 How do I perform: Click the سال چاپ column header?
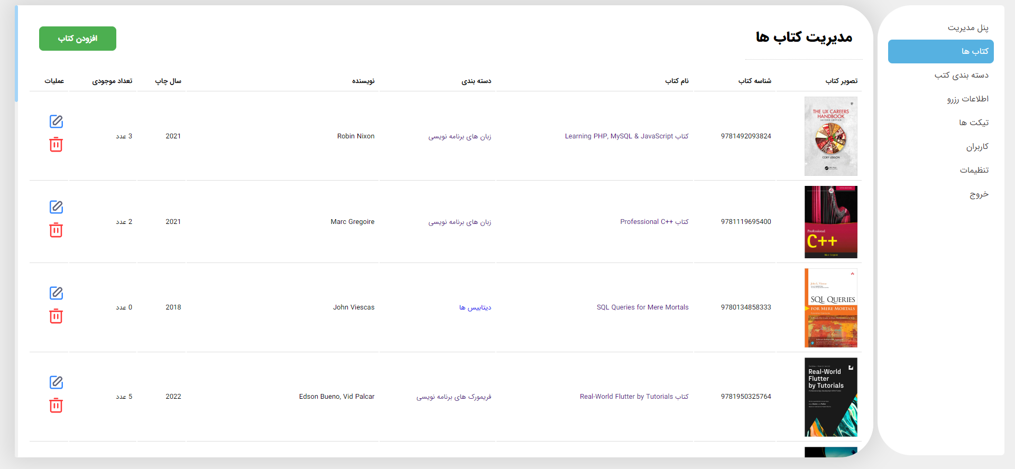click(168, 81)
